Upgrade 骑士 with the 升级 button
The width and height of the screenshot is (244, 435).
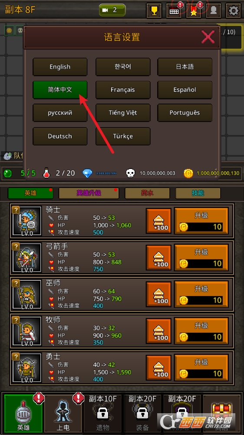pyautogui.click(x=201, y=221)
